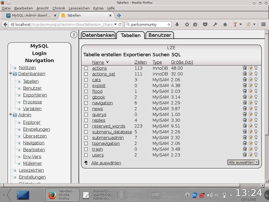Click the Tabelle erstellen link
This screenshot has height=202, width=269.
click(x=102, y=55)
